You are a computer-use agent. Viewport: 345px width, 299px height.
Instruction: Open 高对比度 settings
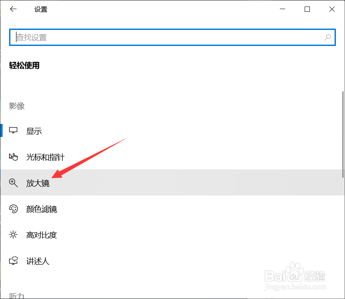coord(172,235)
